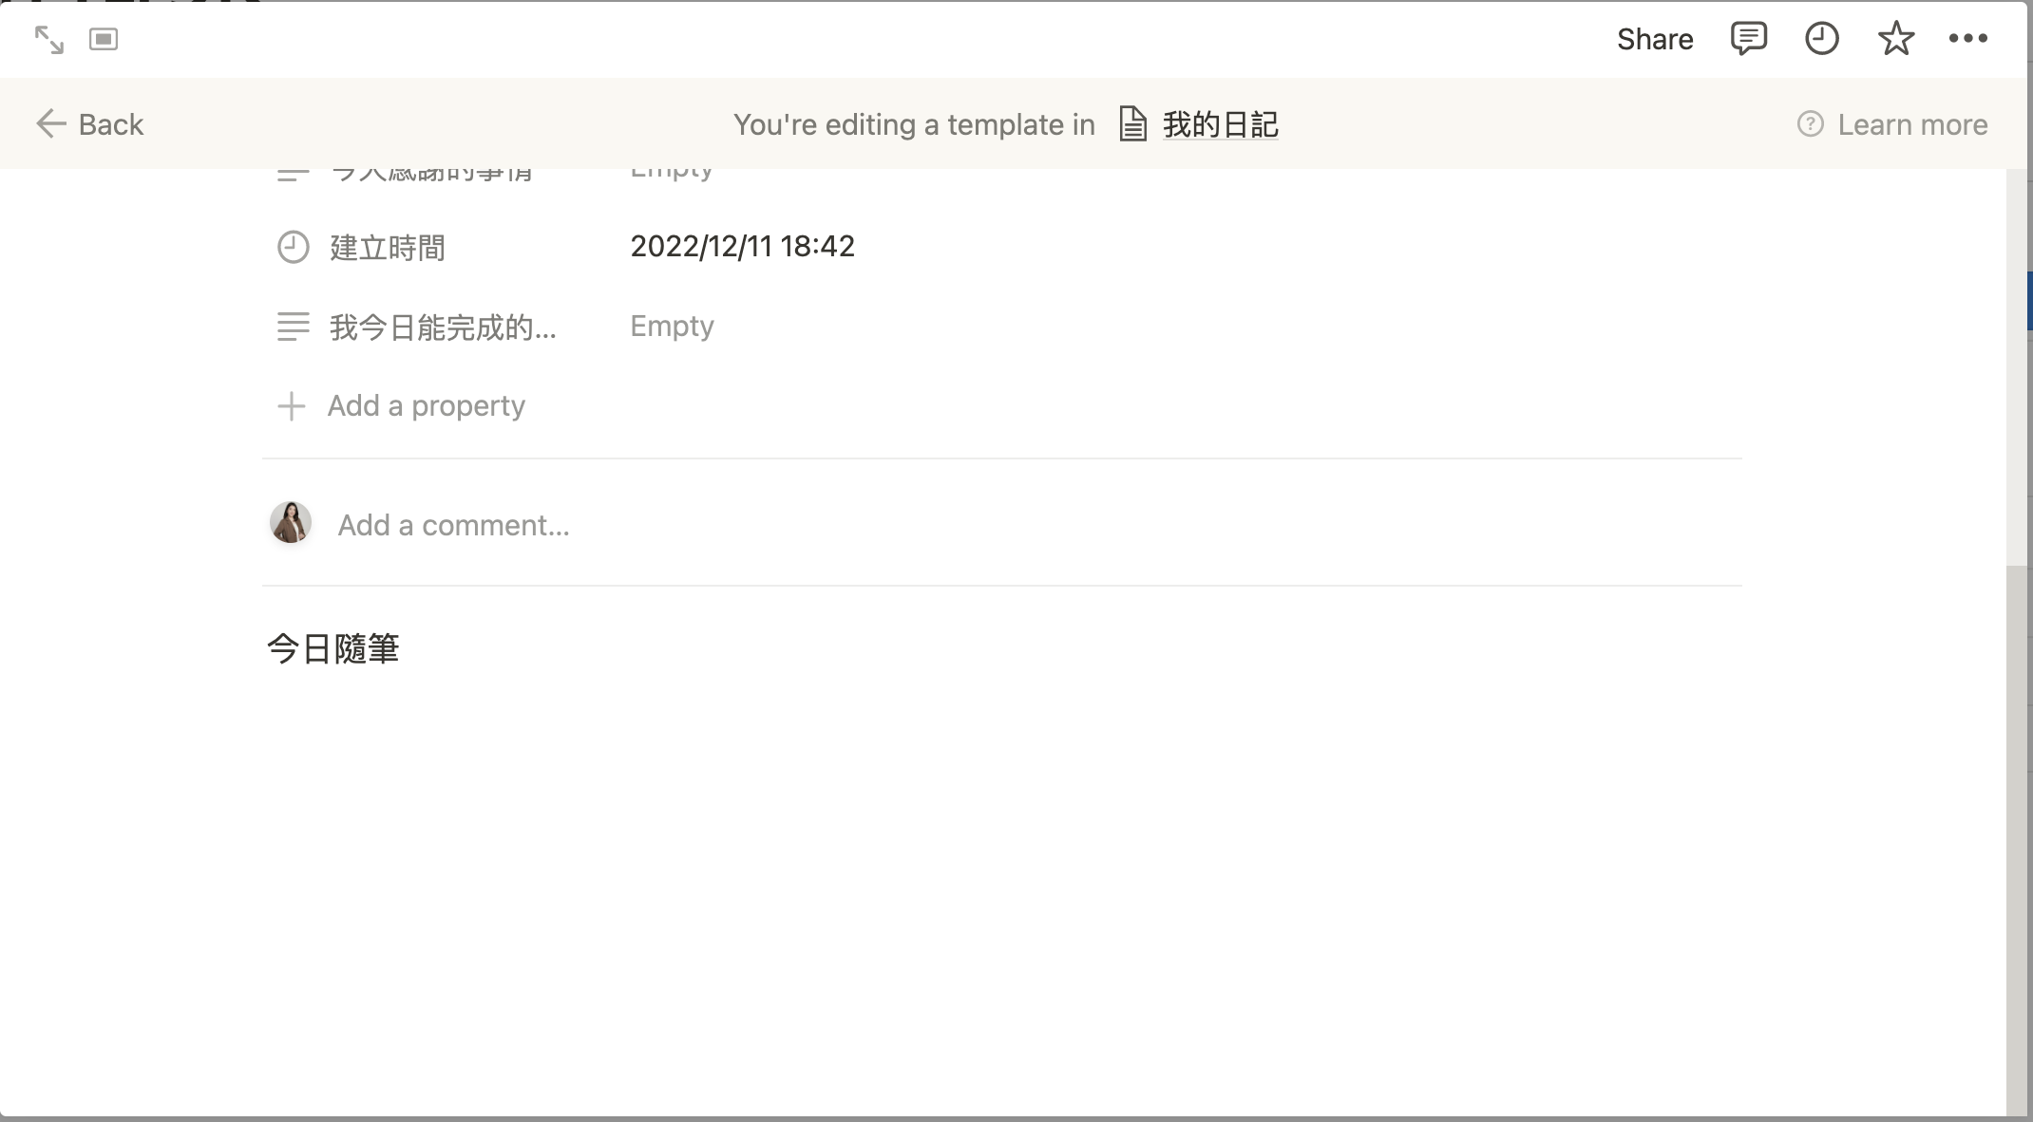Switch peek mode using the side-panel icon
Image resolution: width=2033 pixels, height=1122 pixels.
click(x=104, y=40)
